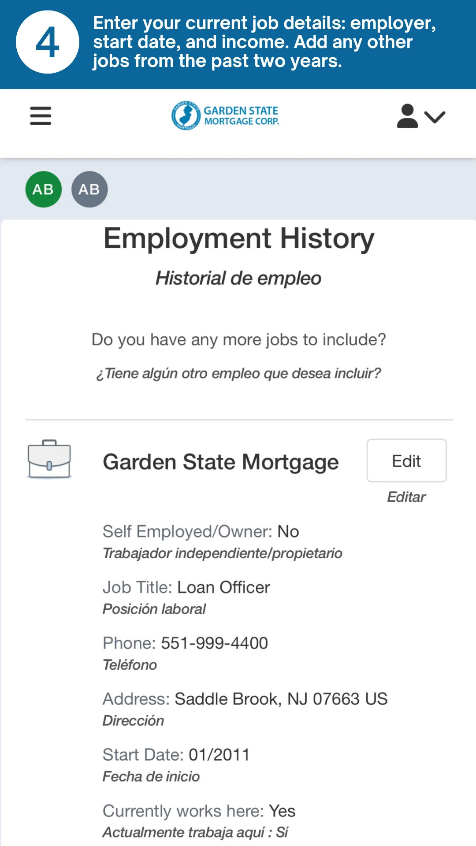Click the Historial de empleo subtitle
Viewport: 476px width, 846px height.
[x=238, y=278]
